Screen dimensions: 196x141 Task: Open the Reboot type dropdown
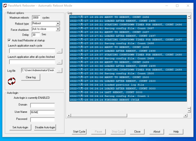click(x=58, y=23)
